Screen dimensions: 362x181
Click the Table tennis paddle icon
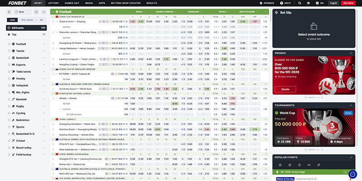tap(14, 71)
